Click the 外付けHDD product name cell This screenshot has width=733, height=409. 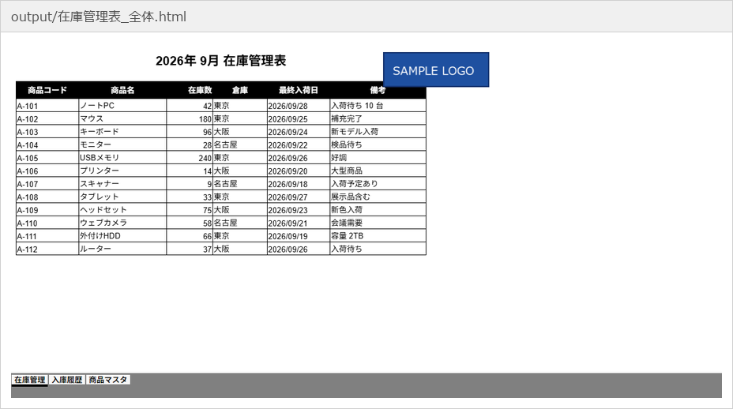coord(122,236)
